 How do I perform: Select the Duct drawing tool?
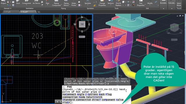pyautogui.click(x=18, y=2)
